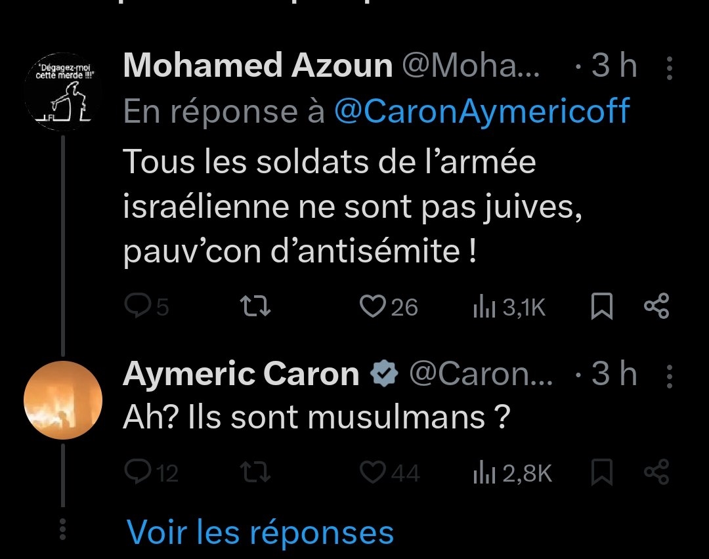The width and height of the screenshot is (709, 559).
Task: Share Aymeric Caron's reply
Action: (x=656, y=472)
